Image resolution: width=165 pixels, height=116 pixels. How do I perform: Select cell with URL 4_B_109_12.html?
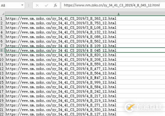coord(85,46)
